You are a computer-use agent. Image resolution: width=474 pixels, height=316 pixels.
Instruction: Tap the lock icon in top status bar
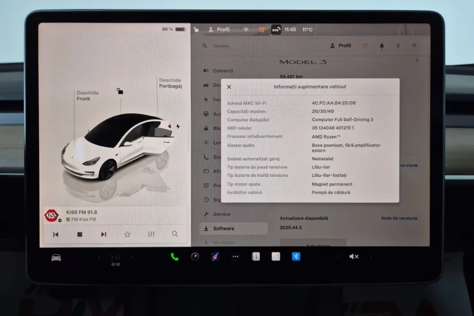(196, 29)
